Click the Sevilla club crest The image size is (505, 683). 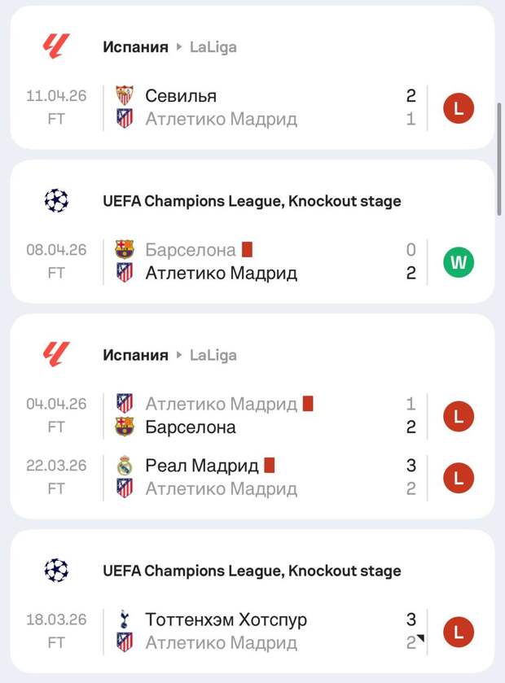click(x=124, y=96)
